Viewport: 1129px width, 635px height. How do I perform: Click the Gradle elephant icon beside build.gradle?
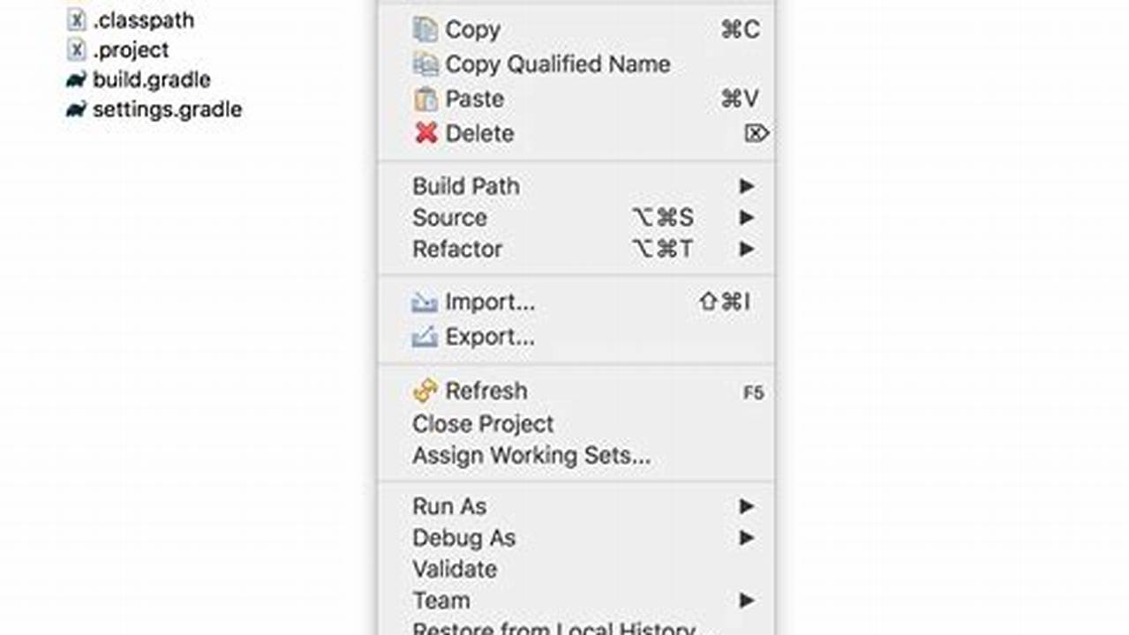tap(78, 79)
